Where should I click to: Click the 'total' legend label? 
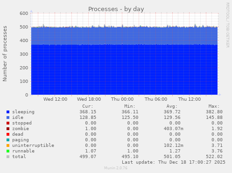pyautogui.click(x=19, y=157)
